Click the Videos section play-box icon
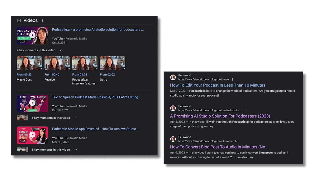This screenshot has height=179, width=319. [19, 20]
